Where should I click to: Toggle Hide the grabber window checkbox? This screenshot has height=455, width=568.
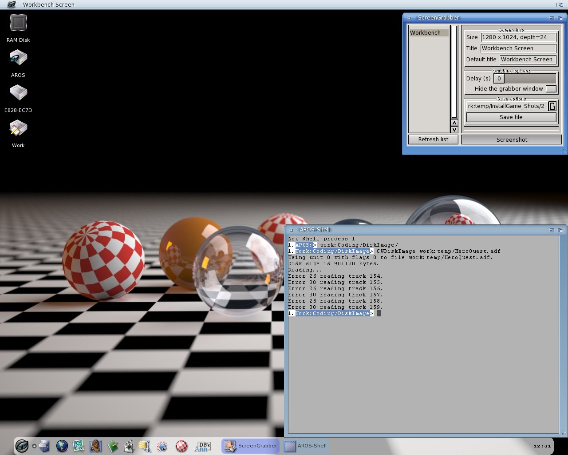(551, 89)
